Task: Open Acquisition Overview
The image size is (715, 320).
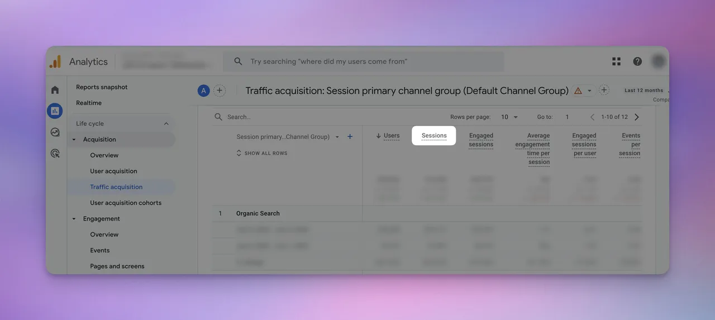Action: click(104, 155)
